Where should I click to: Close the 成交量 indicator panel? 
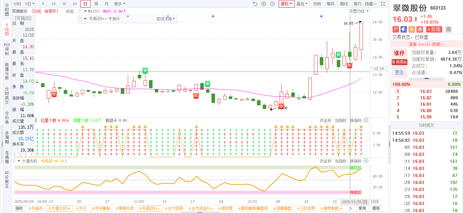pyautogui.click(x=366, y=120)
